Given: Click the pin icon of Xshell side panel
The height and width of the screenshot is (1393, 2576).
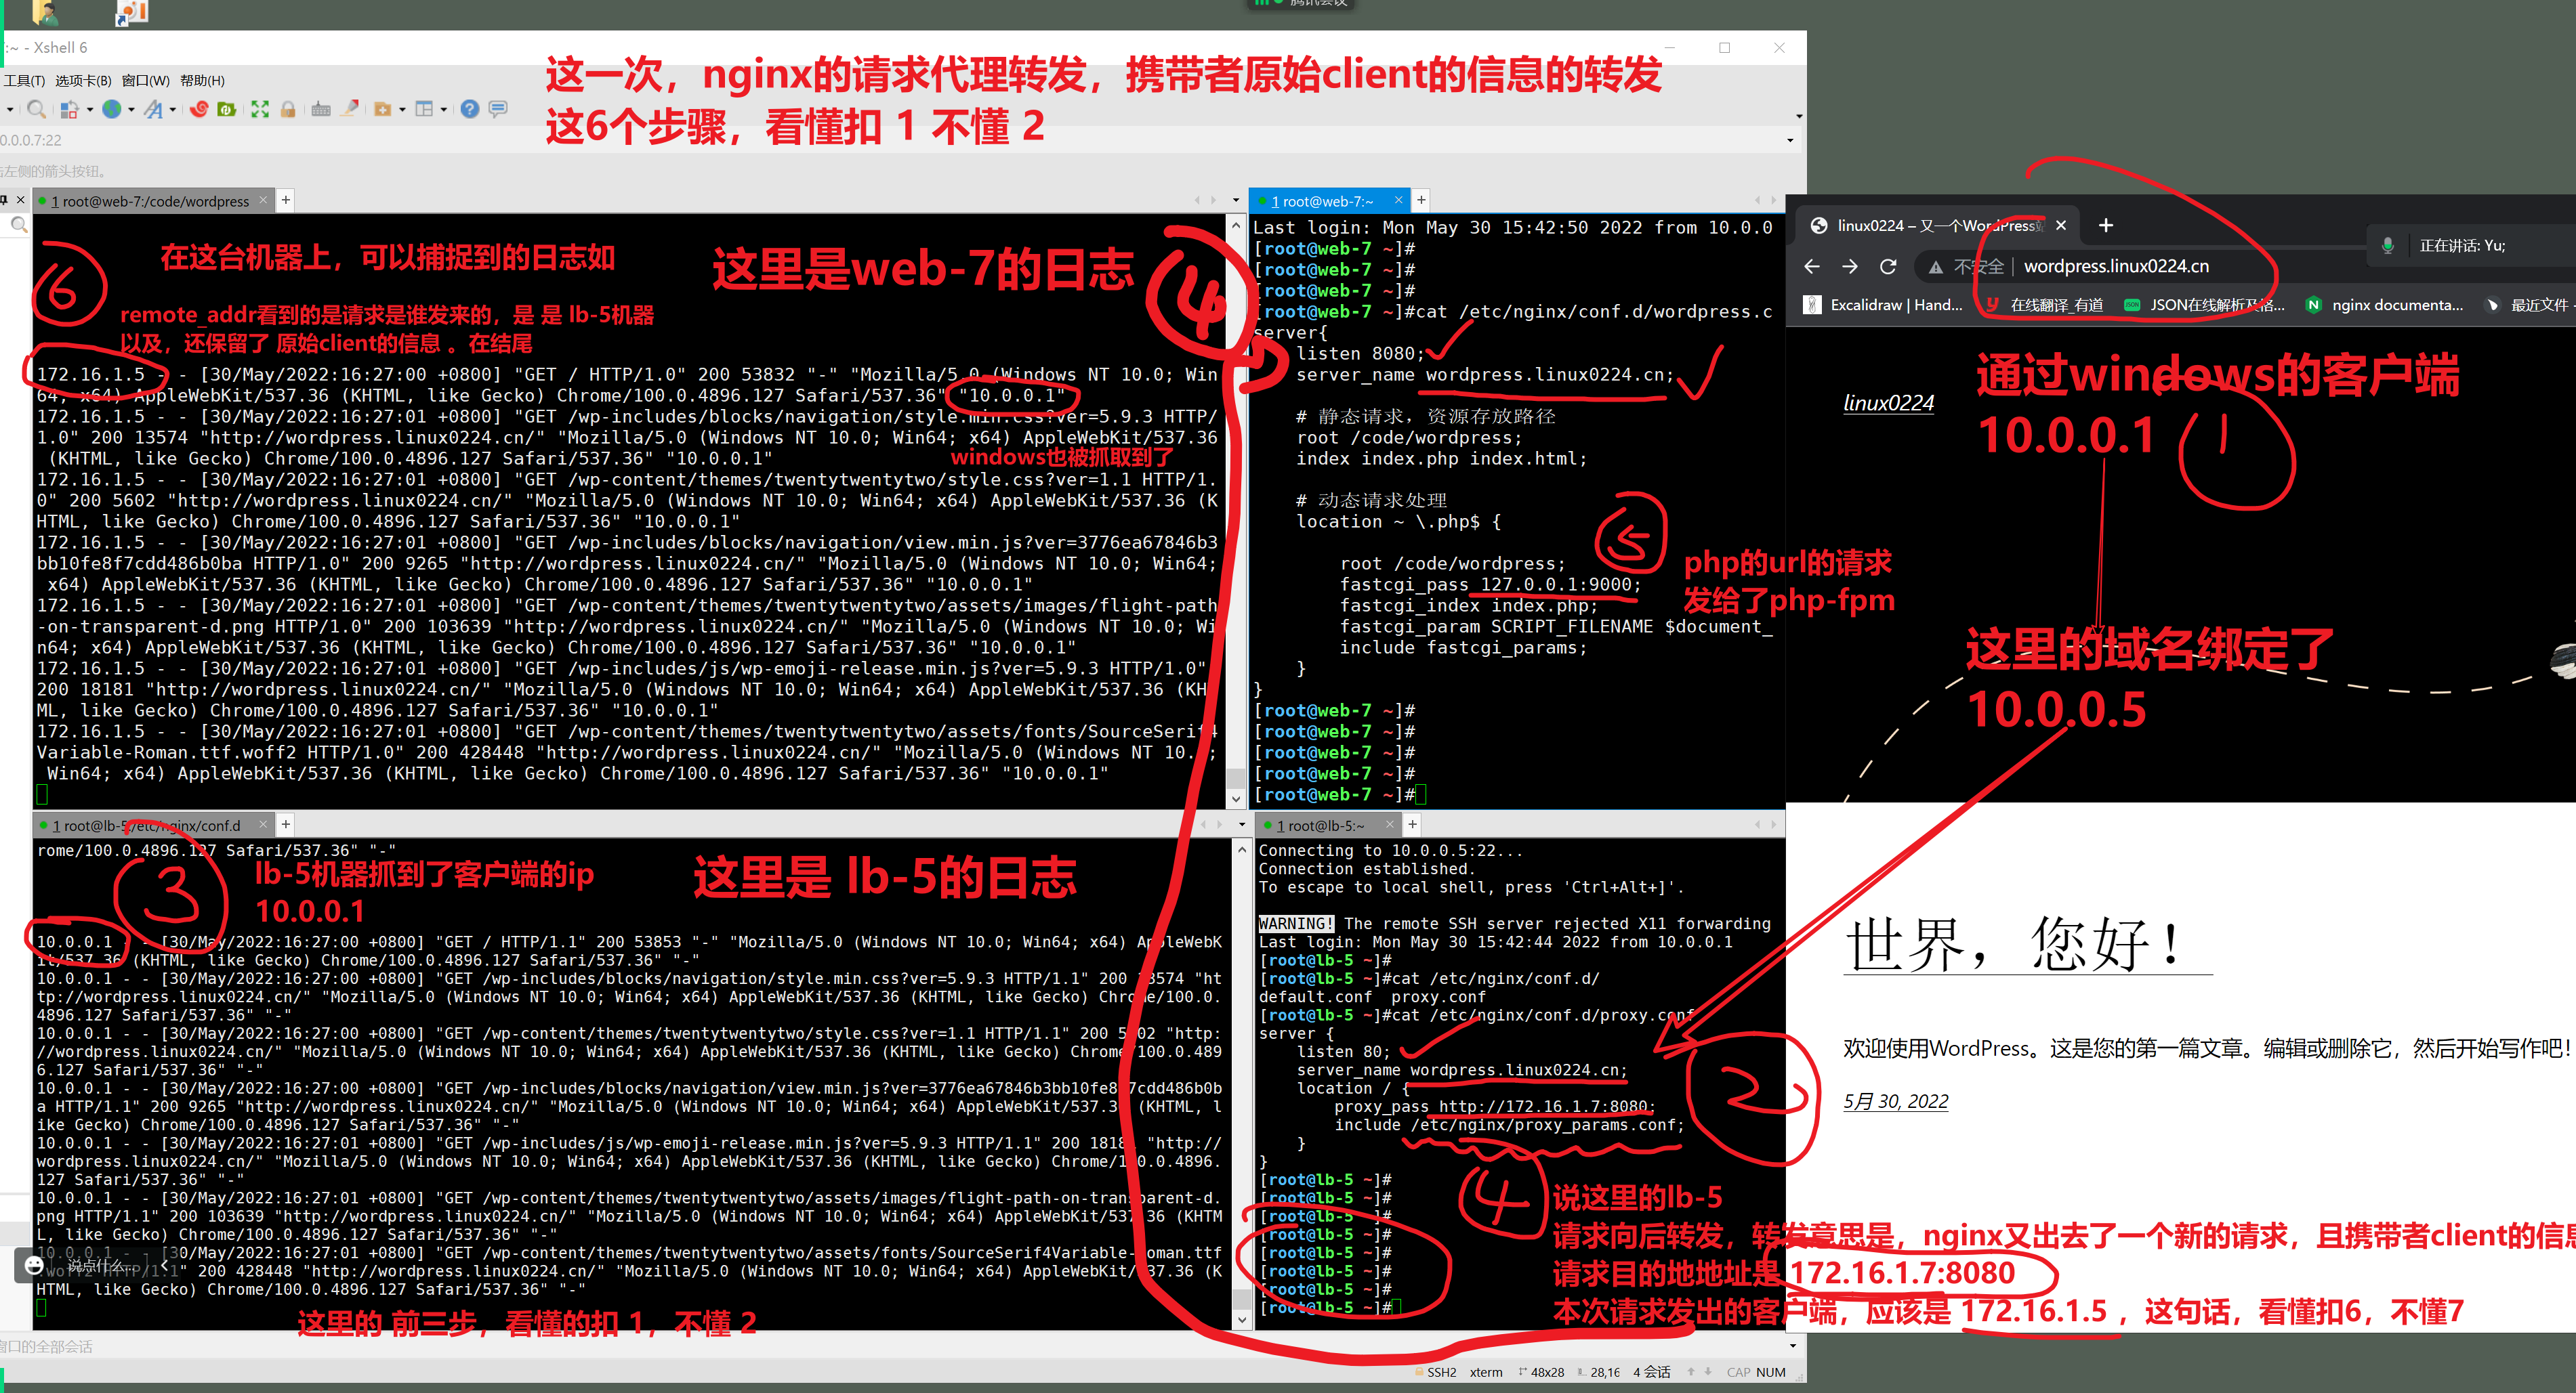Looking at the screenshot, I should click(4, 200).
